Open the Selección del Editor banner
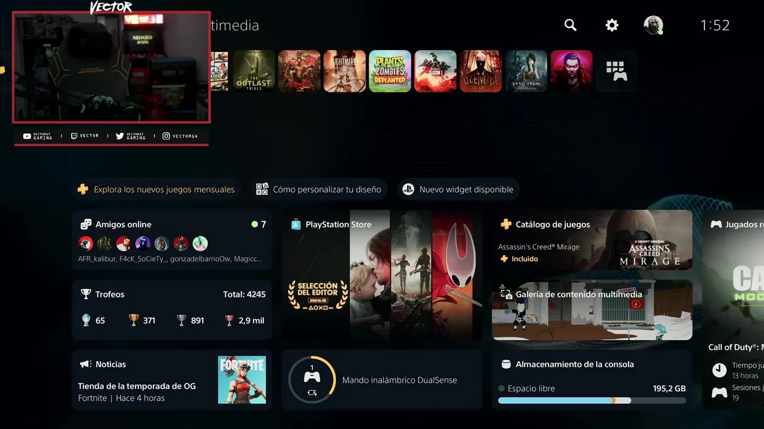764x429 pixels. (318, 296)
